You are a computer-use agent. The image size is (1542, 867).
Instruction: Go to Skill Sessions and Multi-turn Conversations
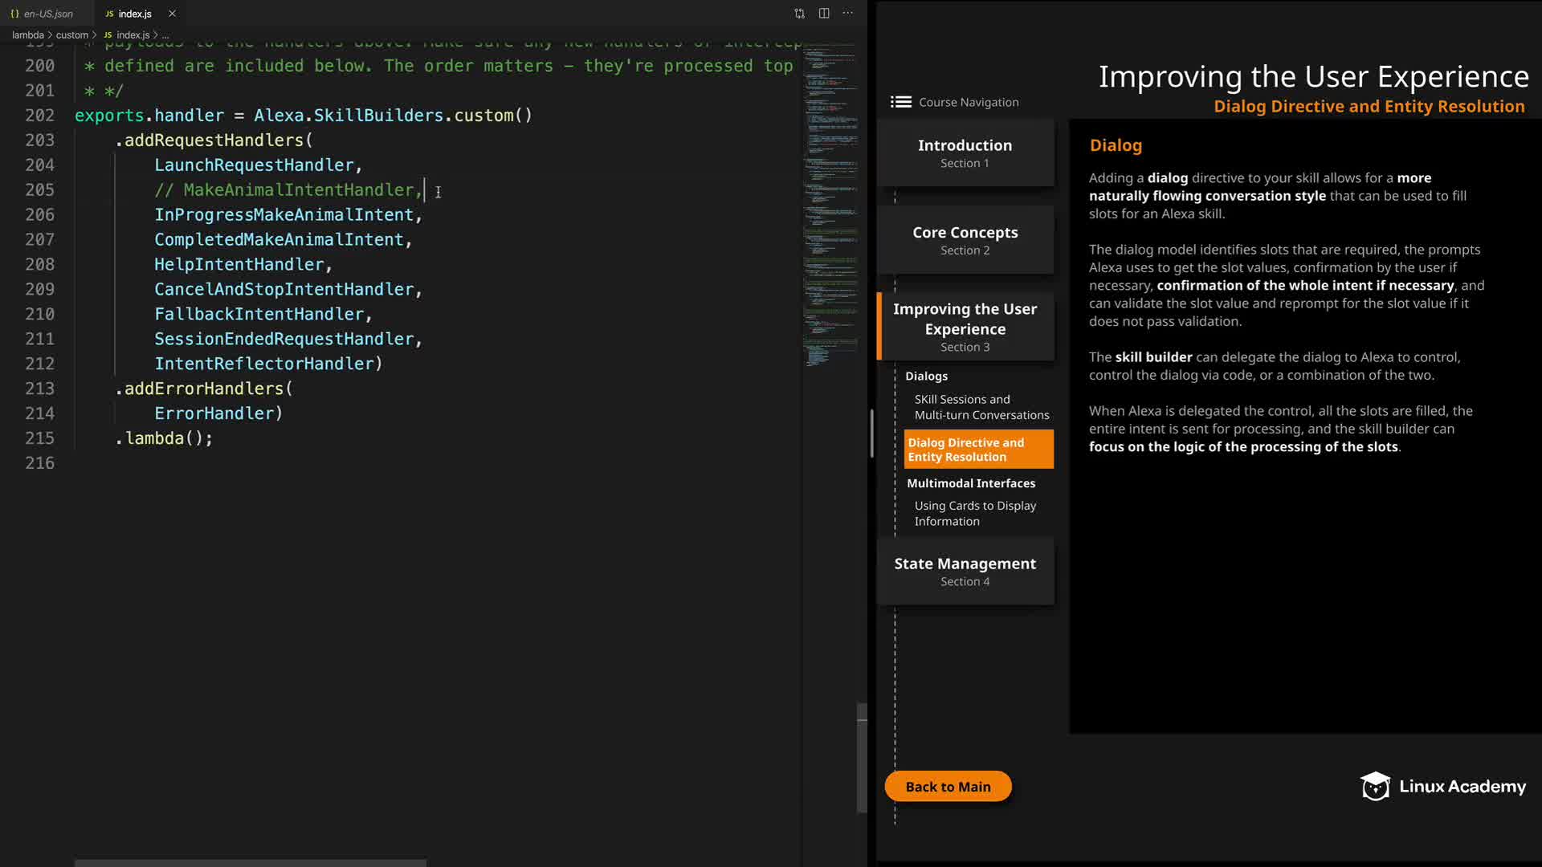(x=981, y=407)
